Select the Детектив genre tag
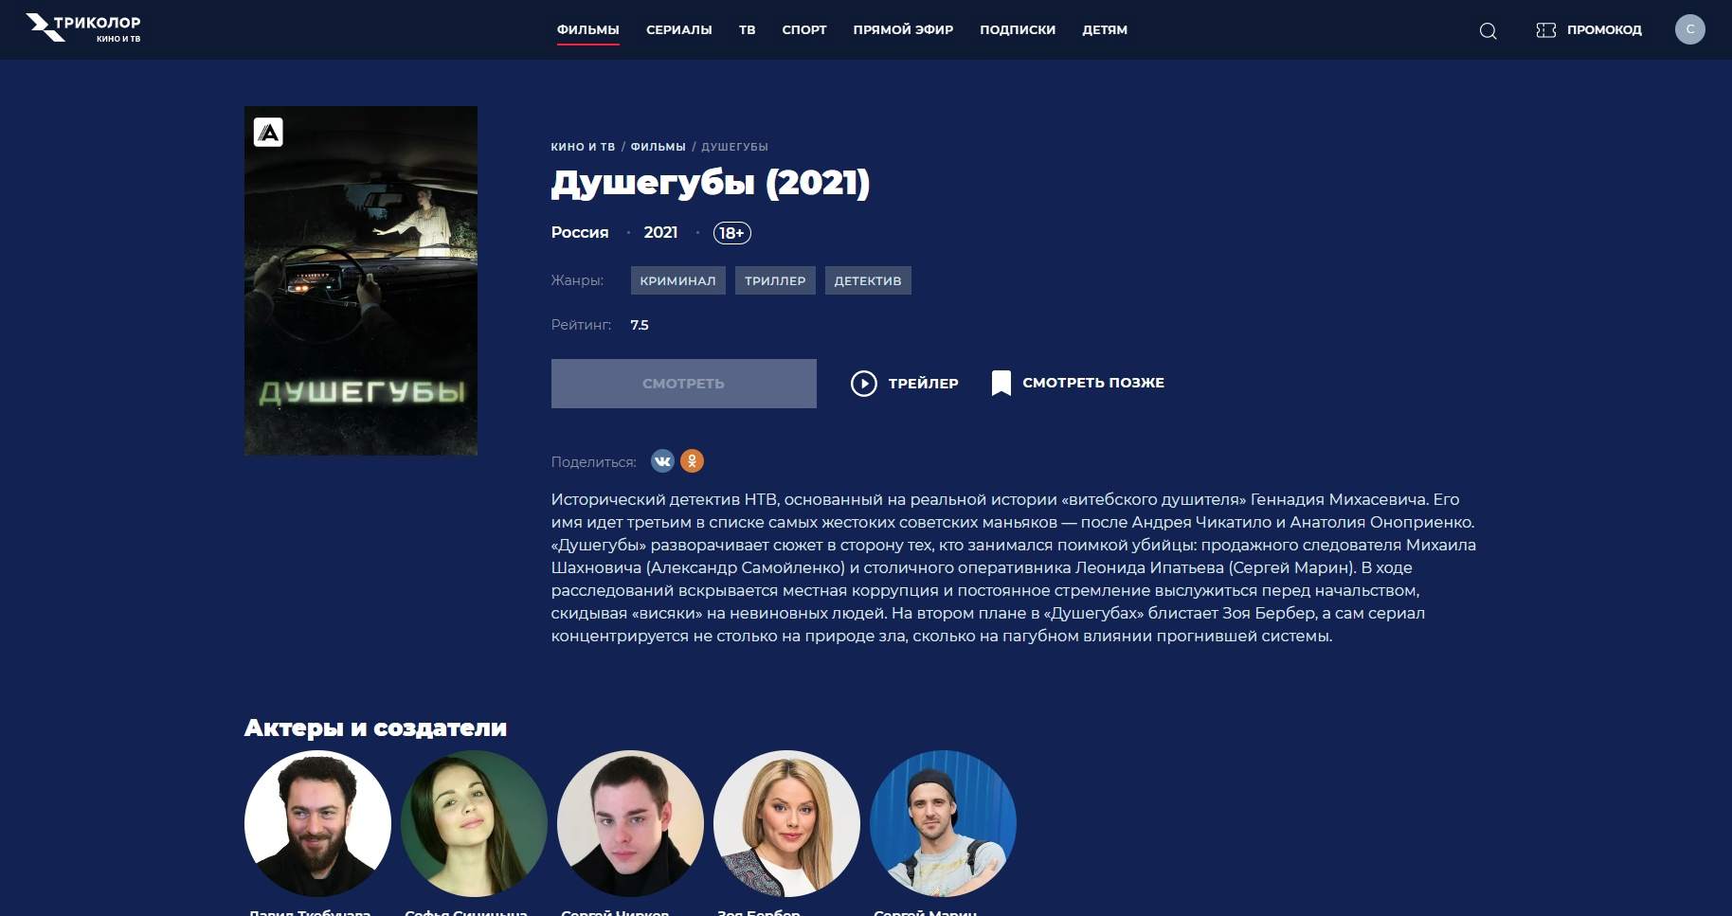Image resolution: width=1732 pixels, height=916 pixels. point(868,280)
